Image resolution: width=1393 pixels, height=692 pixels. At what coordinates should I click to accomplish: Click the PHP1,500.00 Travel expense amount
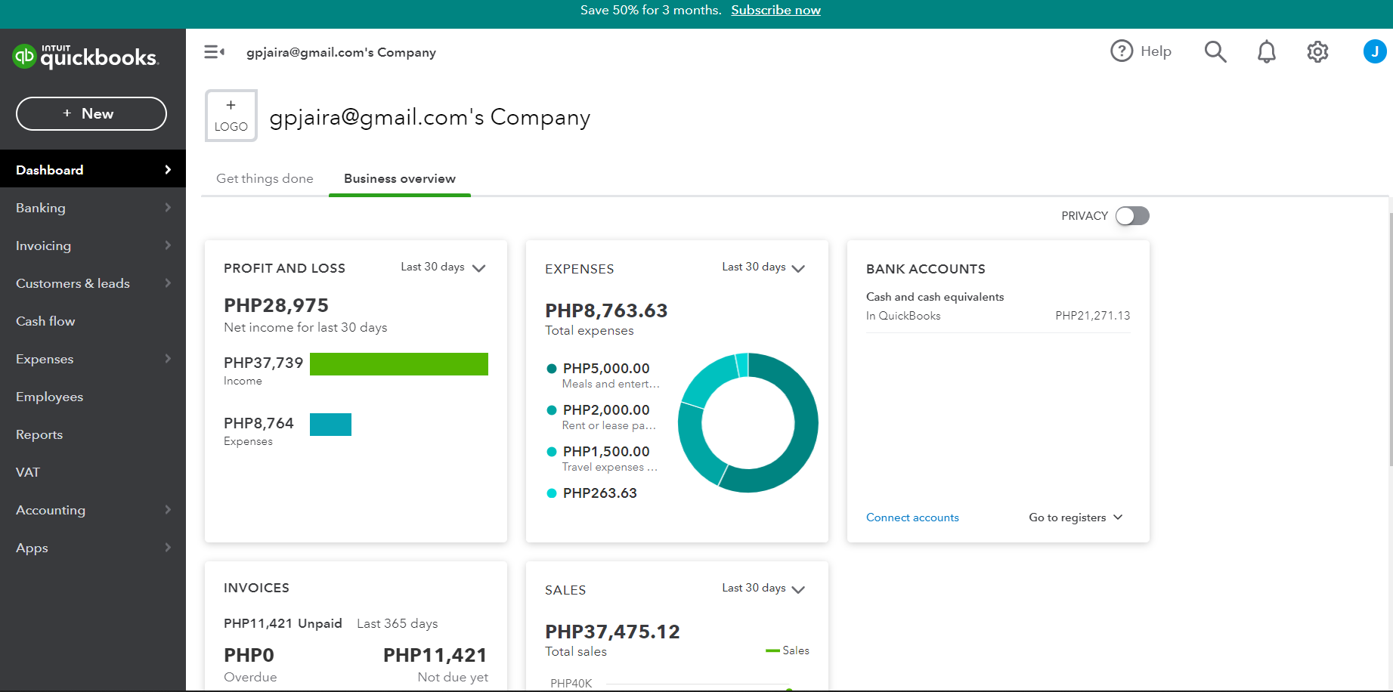coord(606,452)
